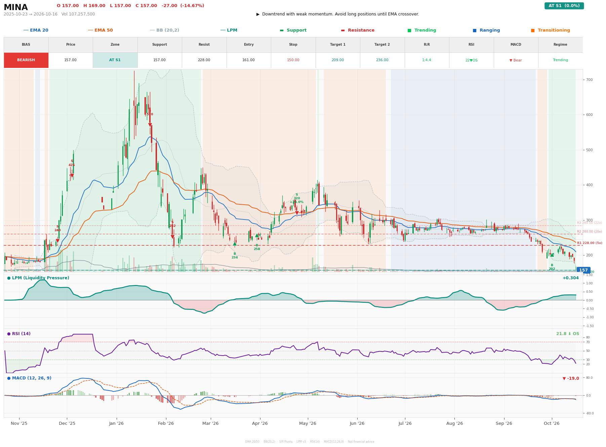Click the sell marker labeled S 426
This screenshot has height=447, width=606.
[72, 175]
